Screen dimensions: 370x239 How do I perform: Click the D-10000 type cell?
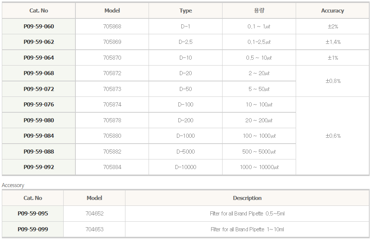(186, 167)
